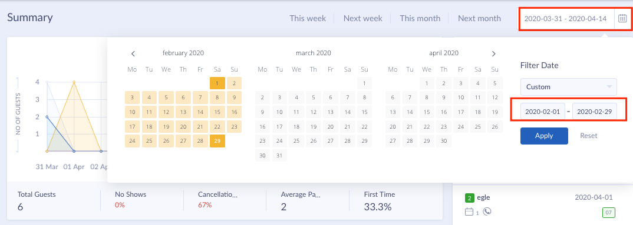Pick April 5 in the calendar

[x=494, y=83]
